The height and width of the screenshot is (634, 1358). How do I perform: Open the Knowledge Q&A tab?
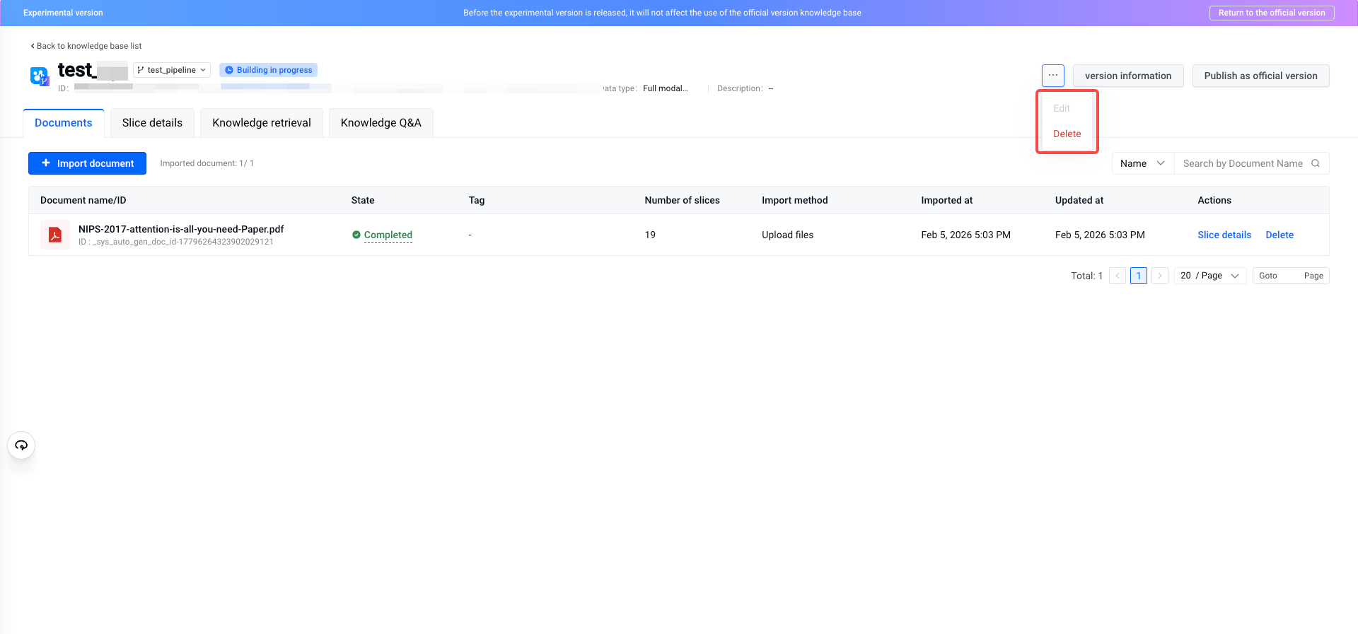(381, 123)
